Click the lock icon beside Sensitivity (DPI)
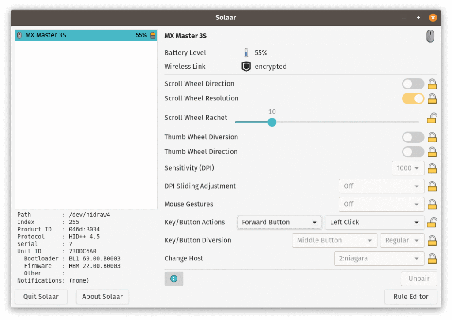This screenshot has width=452, height=320. [x=432, y=168]
